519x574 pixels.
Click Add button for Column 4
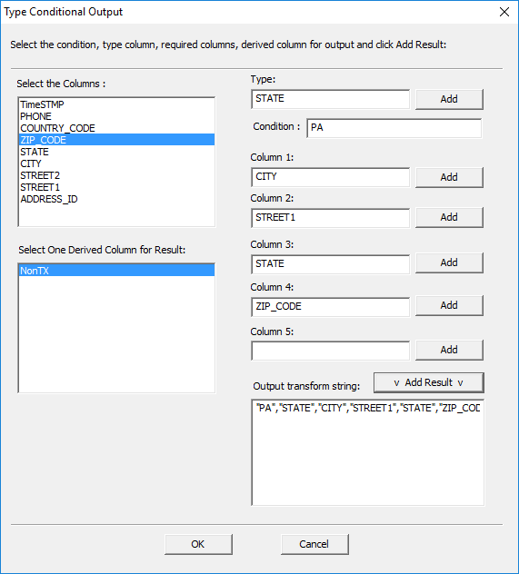449,305
